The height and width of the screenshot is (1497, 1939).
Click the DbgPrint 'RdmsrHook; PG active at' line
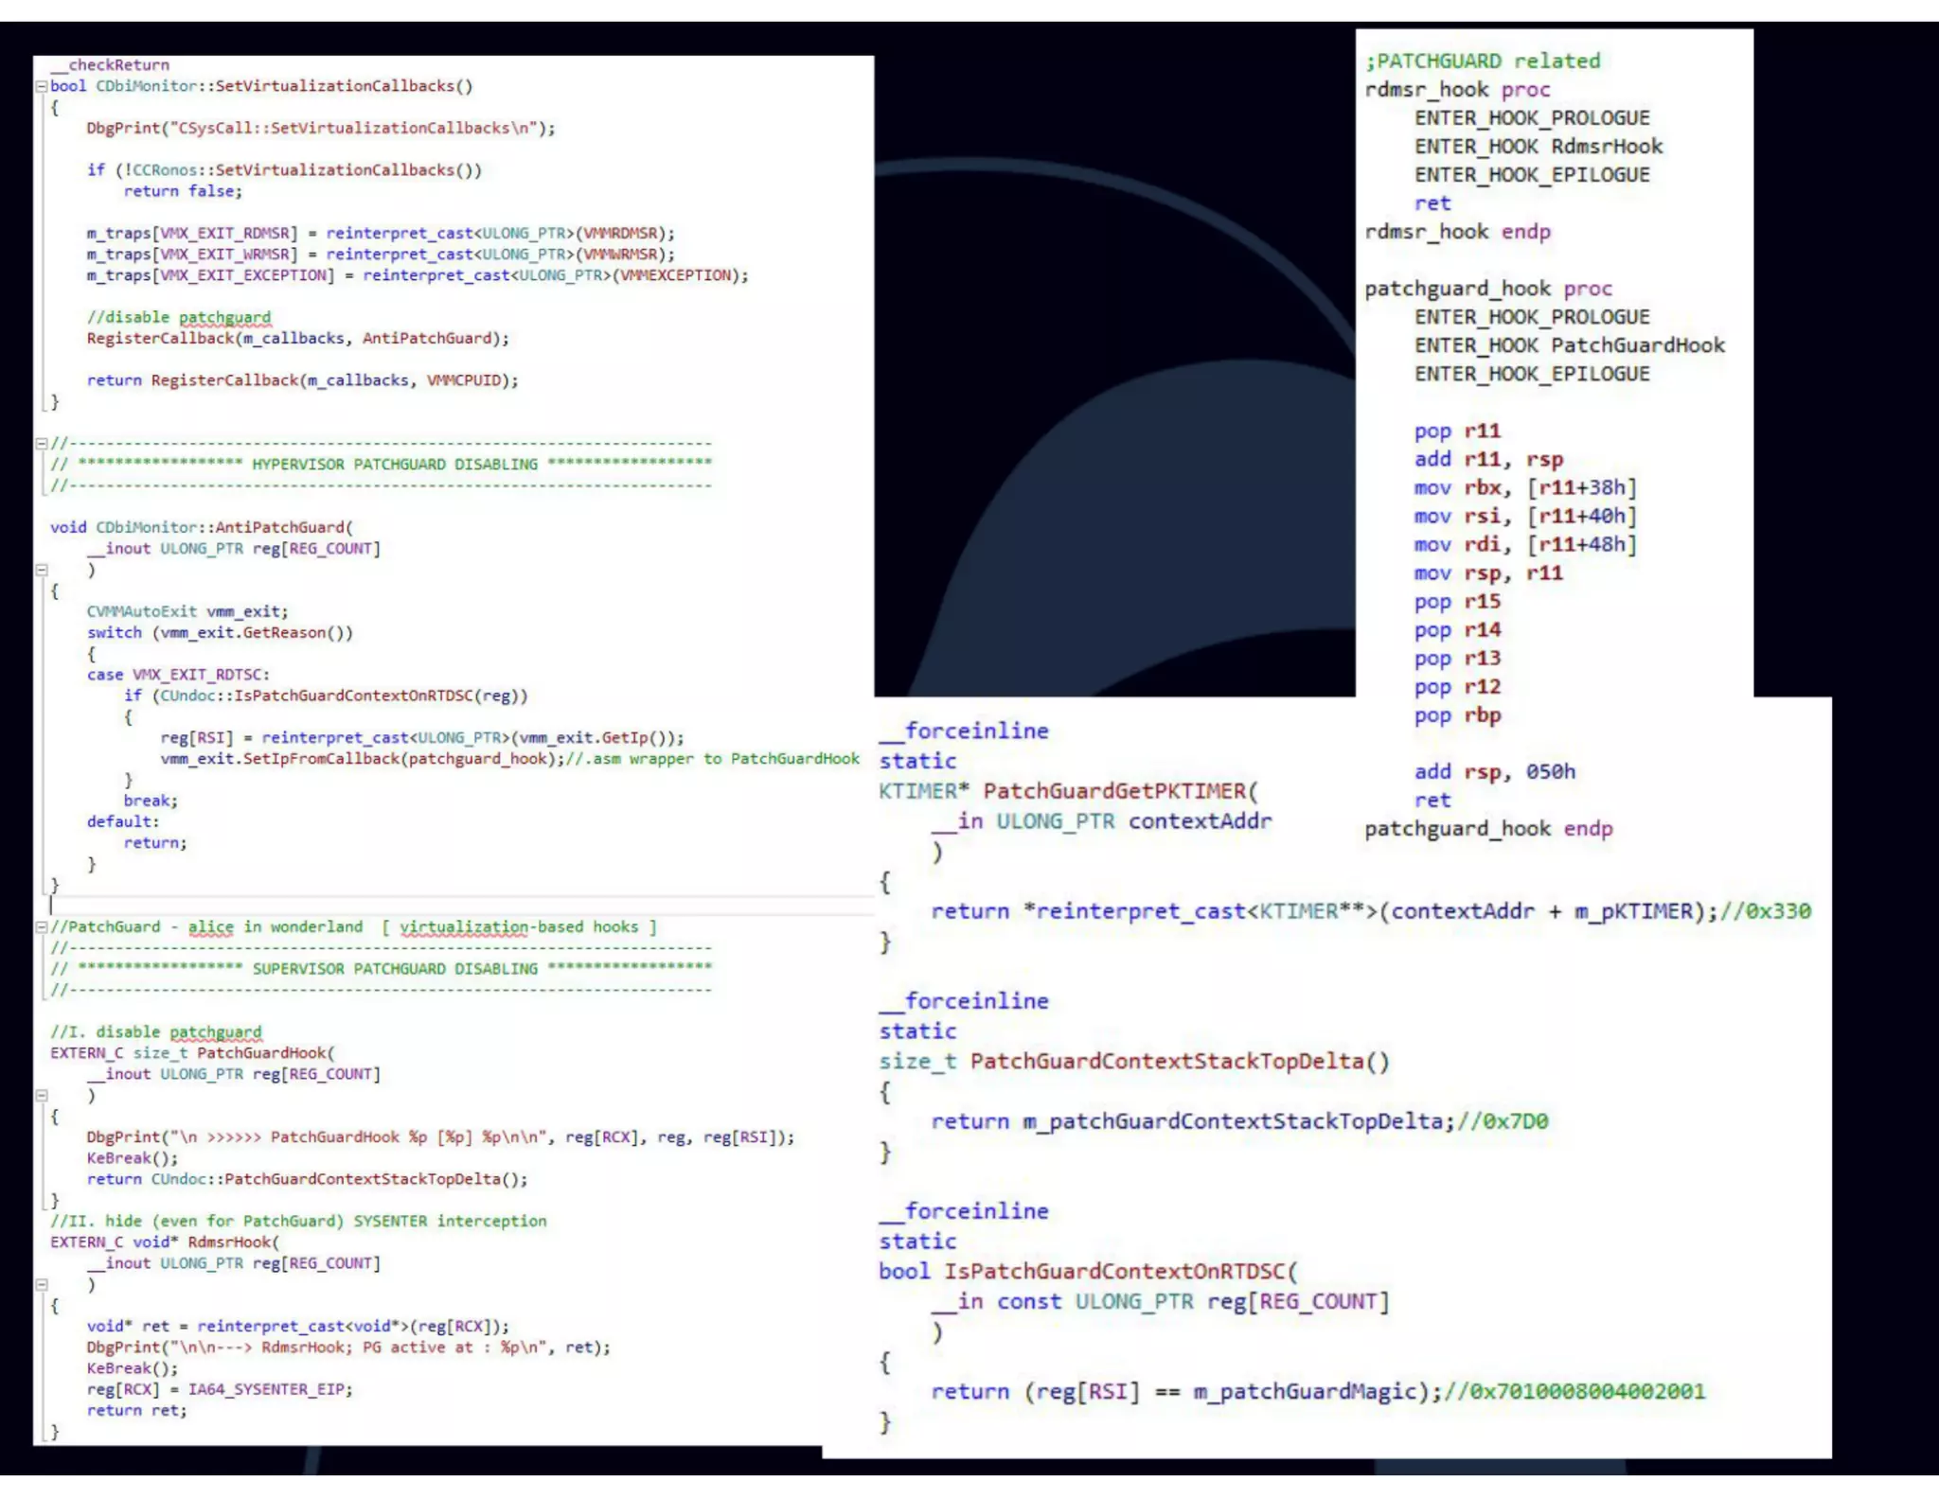[x=348, y=1347]
